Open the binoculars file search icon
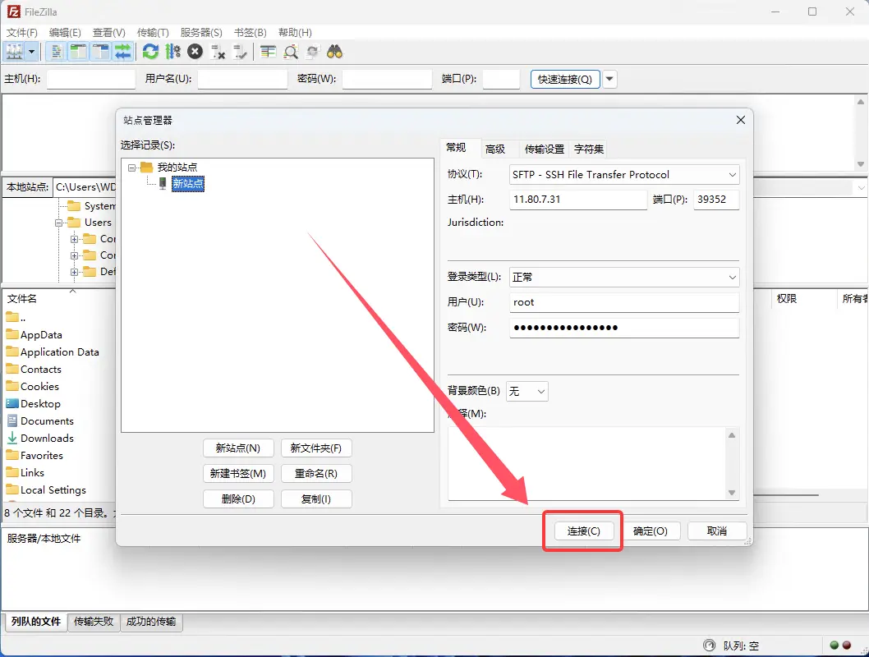The width and height of the screenshot is (869, 657). pos(334,52)
